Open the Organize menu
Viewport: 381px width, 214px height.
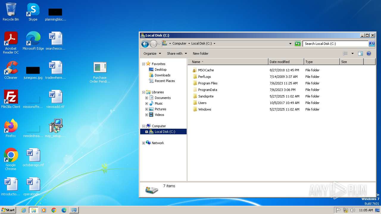click(x=152, y=53)
